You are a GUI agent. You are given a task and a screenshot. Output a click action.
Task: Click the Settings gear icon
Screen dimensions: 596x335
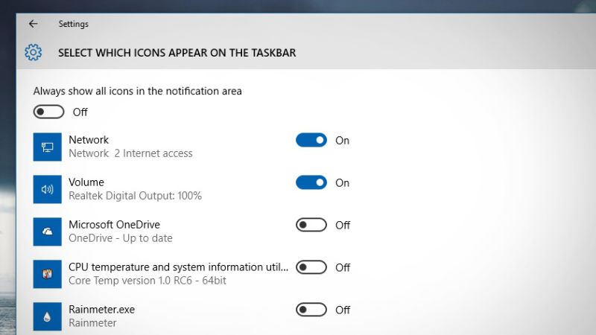[x=33, y=53]
